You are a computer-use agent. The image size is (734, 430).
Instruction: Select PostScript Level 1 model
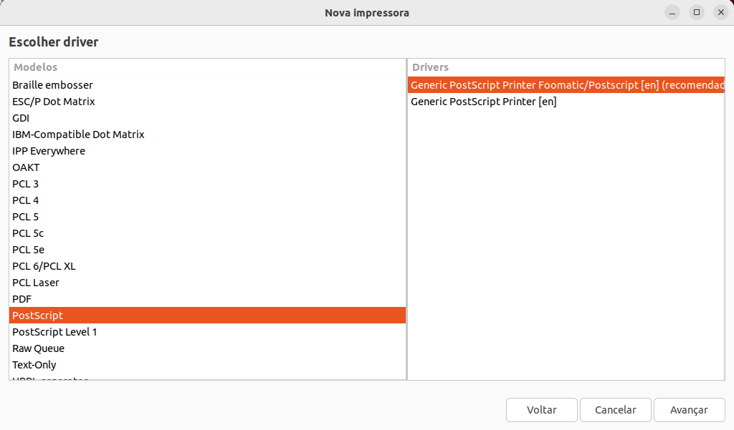coord(54,332)
